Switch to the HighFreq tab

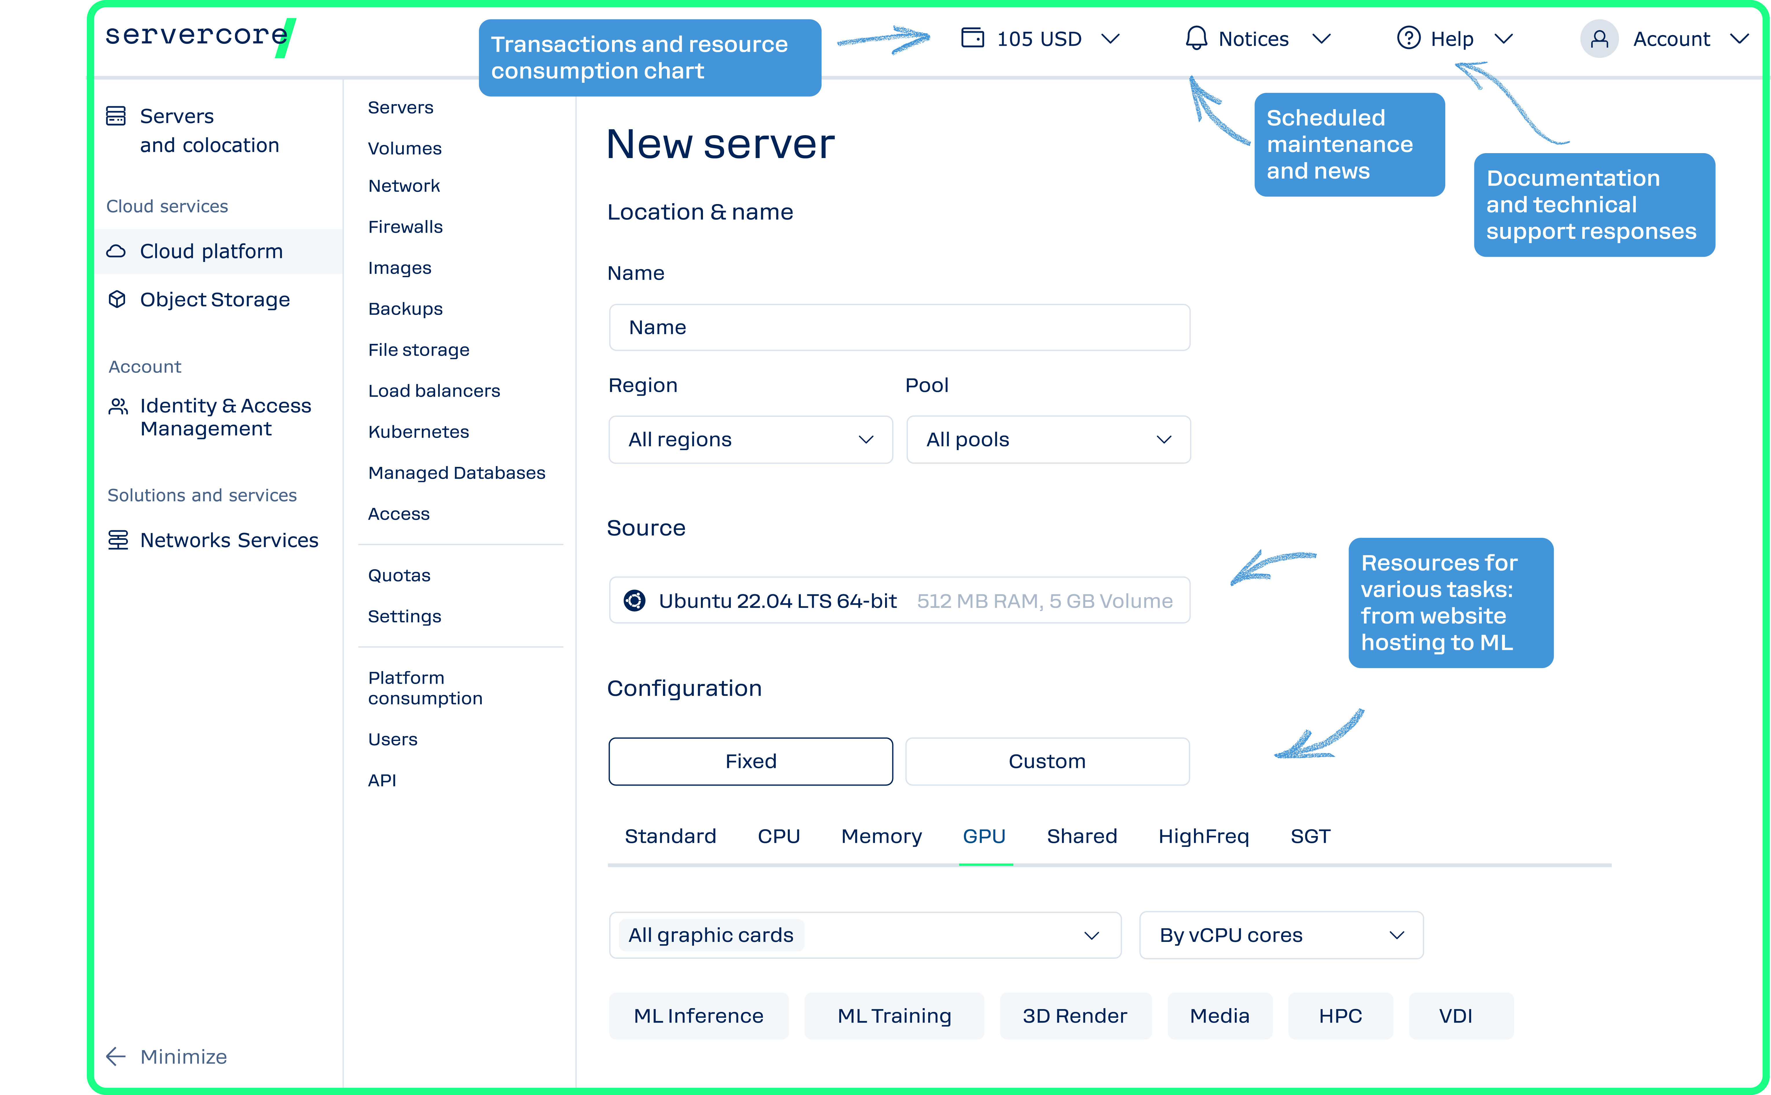[x=1204, y=837]
